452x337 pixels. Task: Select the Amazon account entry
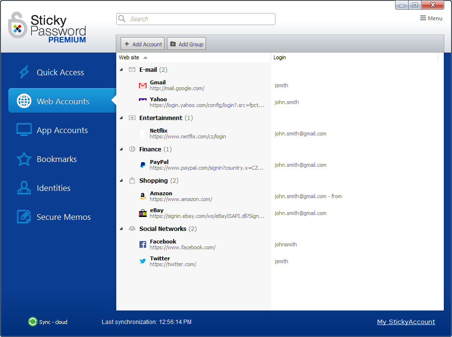[280, 196]
